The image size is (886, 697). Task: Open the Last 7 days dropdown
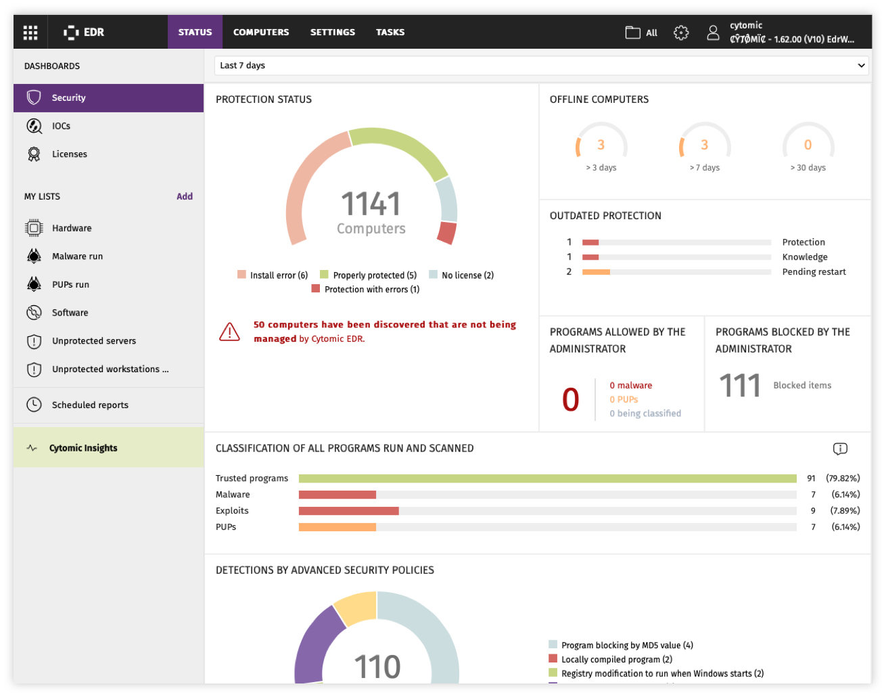click(542, 66)
